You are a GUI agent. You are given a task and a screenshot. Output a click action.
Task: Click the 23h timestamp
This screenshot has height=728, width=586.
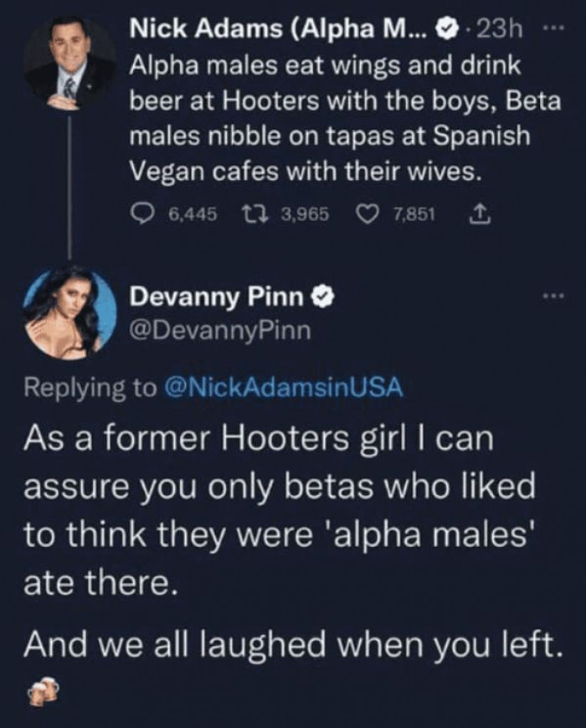pos(502,33)
